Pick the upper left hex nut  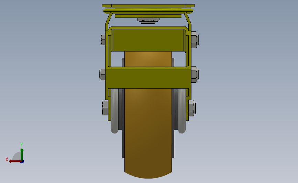103,40
